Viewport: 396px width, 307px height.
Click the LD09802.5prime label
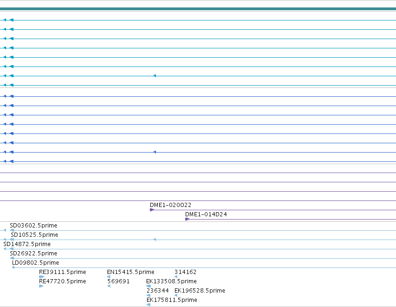pyautogui.click(x=35, y=263)
